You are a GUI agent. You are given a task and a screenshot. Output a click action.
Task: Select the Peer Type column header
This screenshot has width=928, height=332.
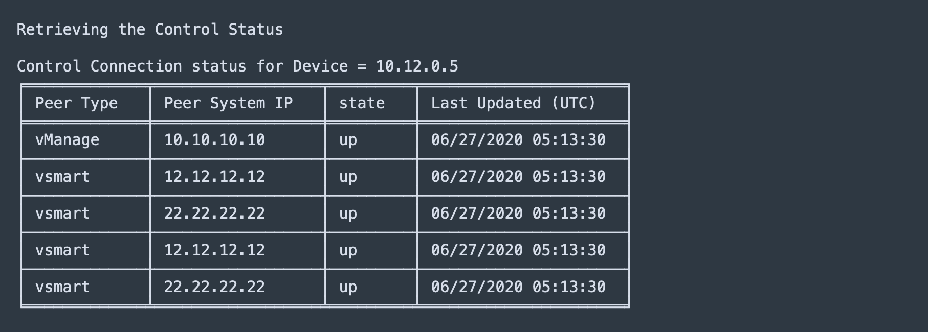pos(76,103)
